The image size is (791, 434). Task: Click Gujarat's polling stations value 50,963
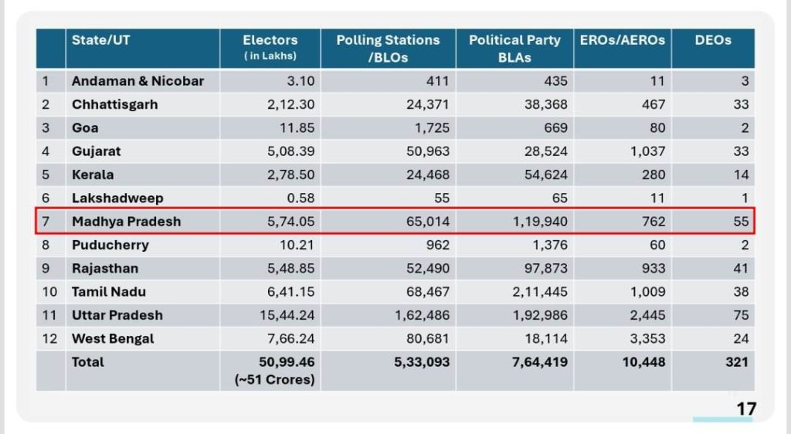pos(428,151)
